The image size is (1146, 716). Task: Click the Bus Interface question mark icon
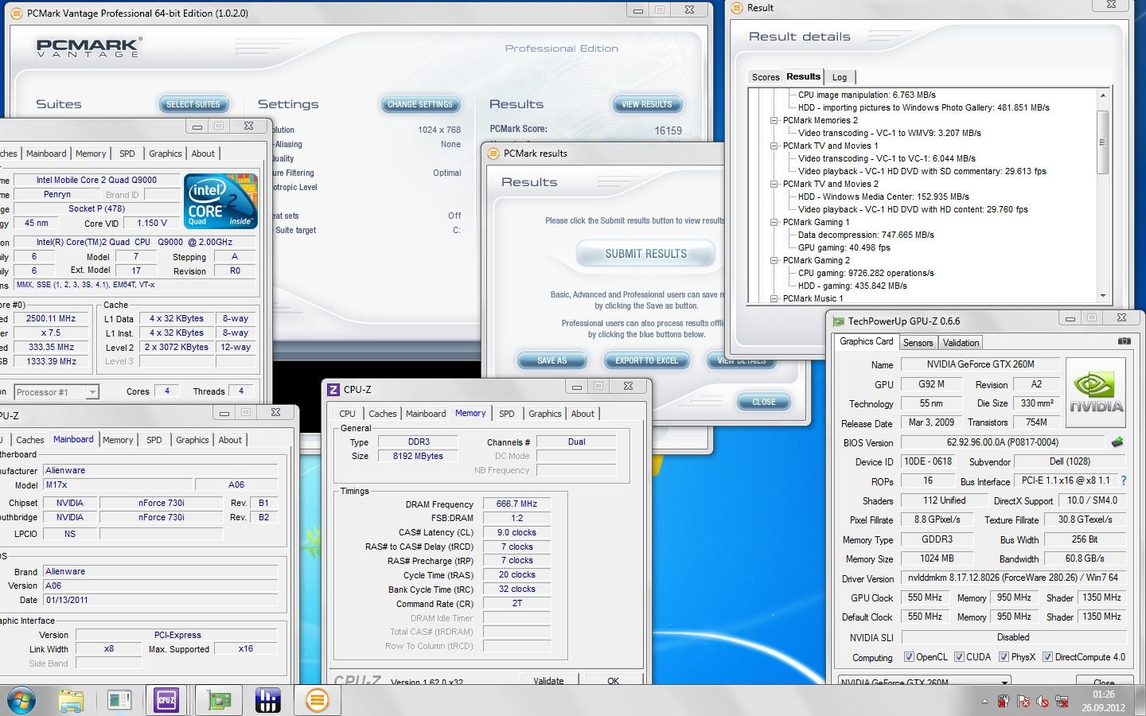tap(1123, 481)
